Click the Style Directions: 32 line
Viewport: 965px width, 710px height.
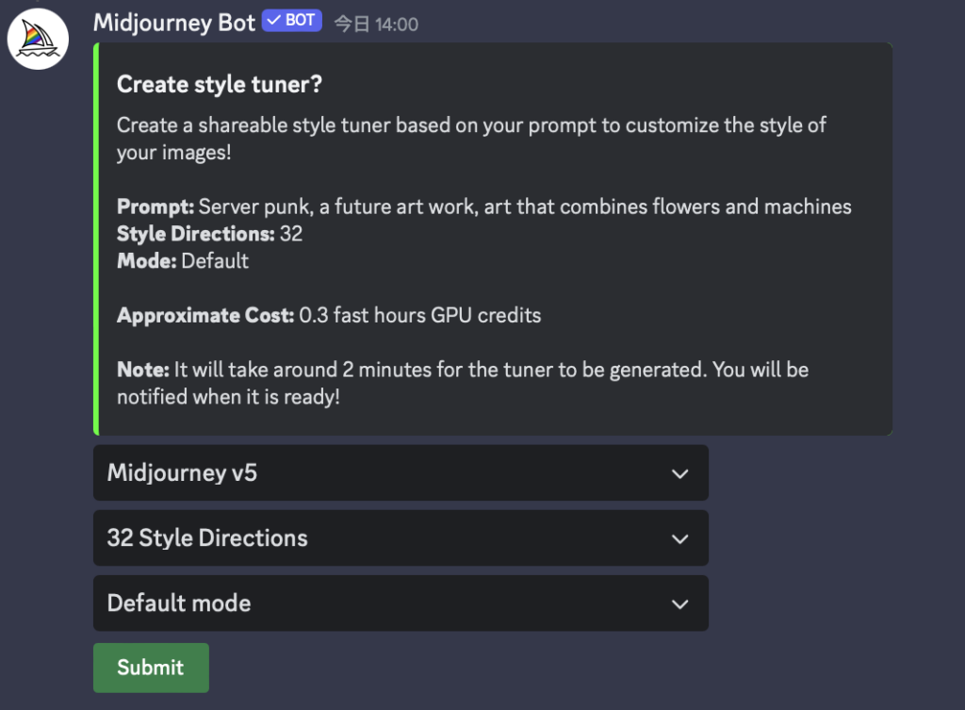209,234
